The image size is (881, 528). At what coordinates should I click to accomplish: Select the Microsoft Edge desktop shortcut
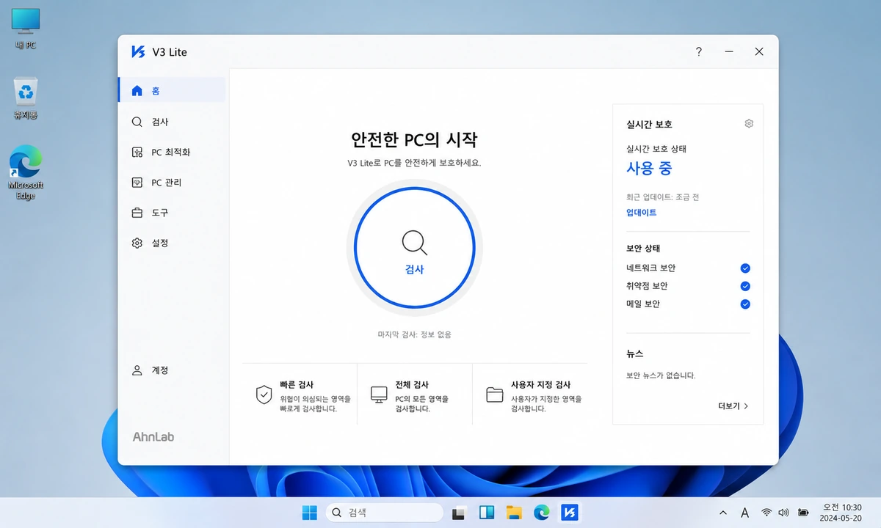coord(26,173)
